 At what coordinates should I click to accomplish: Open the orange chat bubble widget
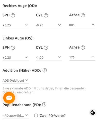[x=9, y=98]
